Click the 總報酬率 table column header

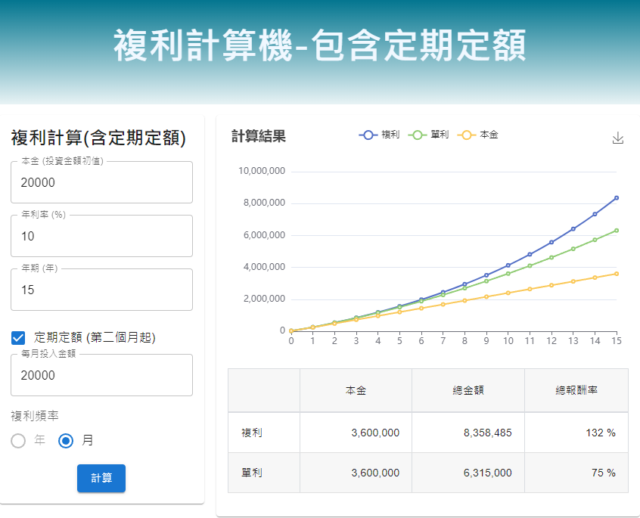point(576,390)
